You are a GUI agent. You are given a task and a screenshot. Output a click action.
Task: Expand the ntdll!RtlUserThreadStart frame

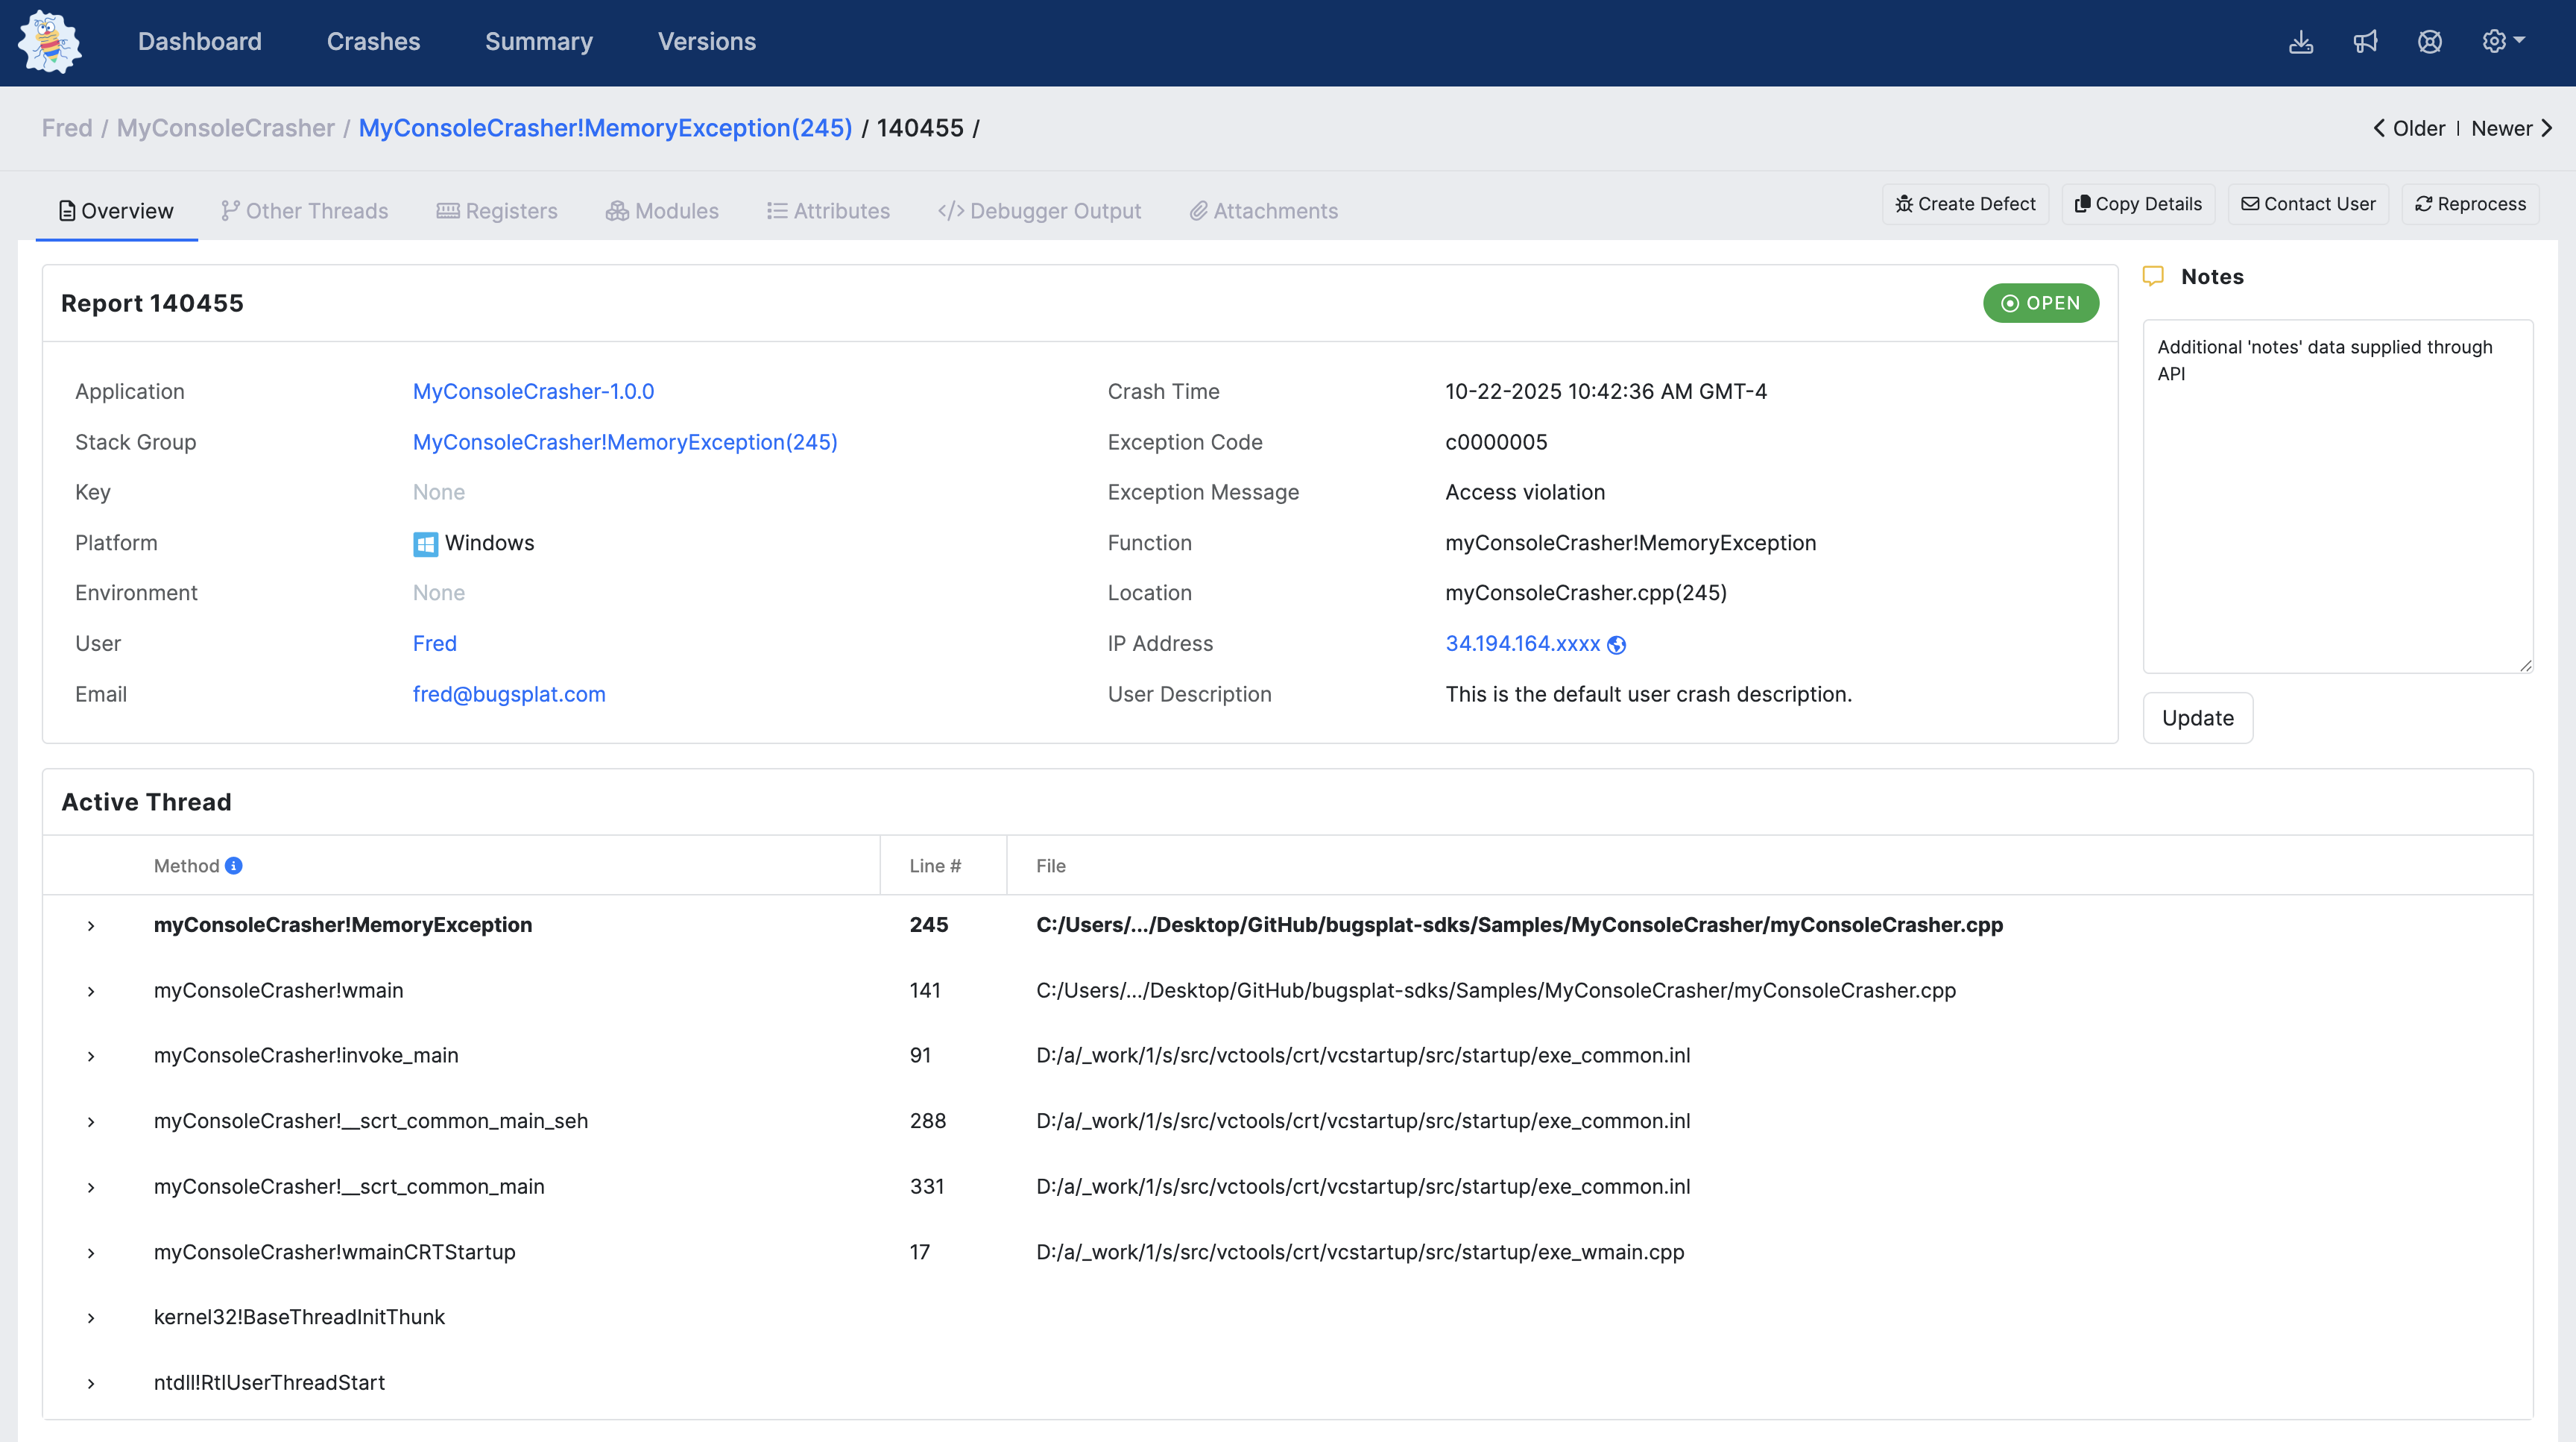click(91, 1384)
